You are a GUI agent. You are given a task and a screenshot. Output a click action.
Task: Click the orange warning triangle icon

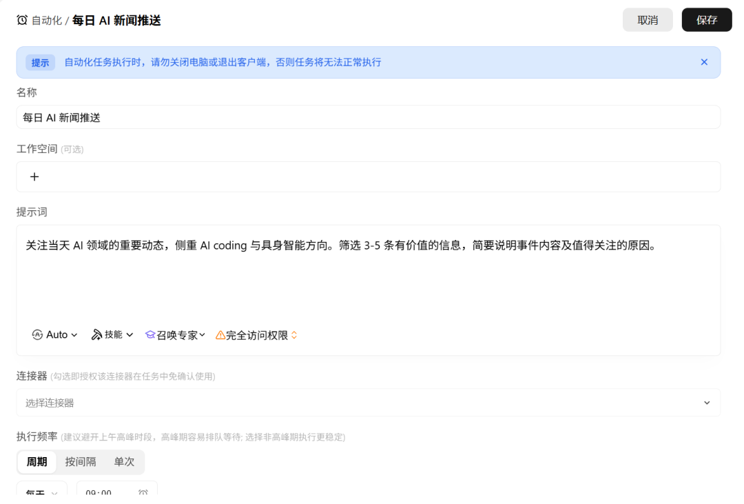click(220, 335)
